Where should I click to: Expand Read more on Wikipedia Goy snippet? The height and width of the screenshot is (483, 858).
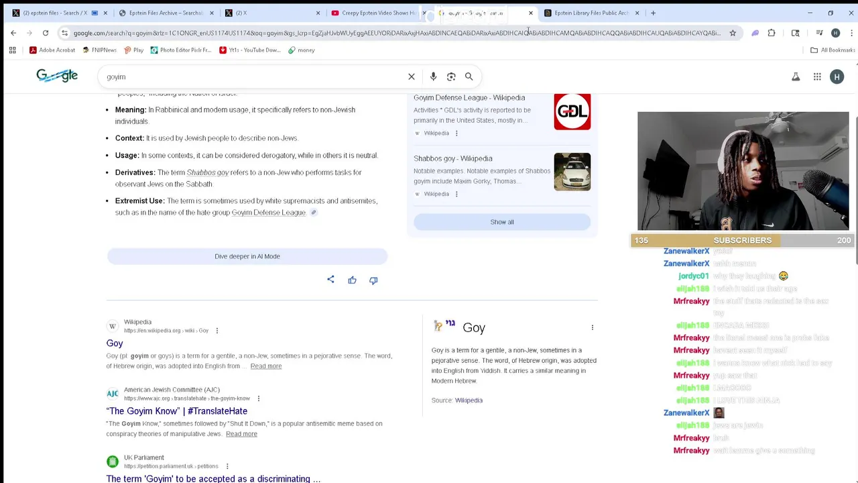click(266, 366)
